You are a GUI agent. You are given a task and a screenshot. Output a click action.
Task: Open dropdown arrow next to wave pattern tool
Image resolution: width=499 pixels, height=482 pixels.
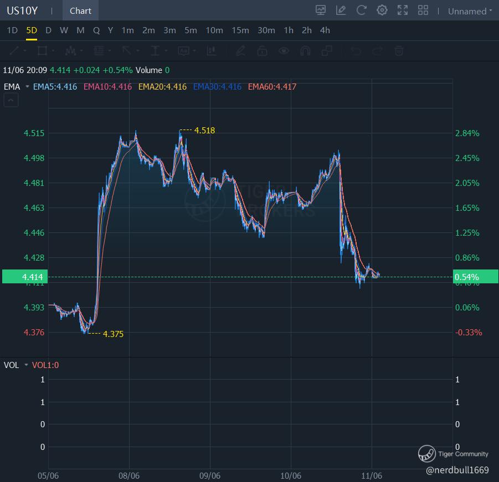tap(81, 51)
